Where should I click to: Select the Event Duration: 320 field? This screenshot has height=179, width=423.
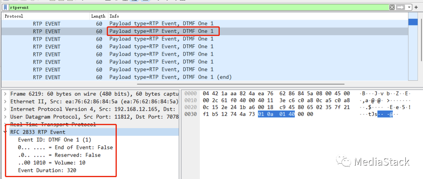click(47, 170)
